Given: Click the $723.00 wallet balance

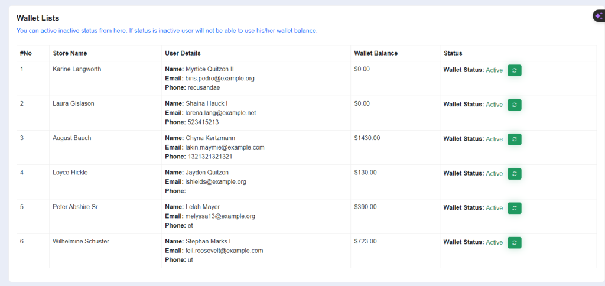Looking at the screenshot, I should [x=365, y=241].
